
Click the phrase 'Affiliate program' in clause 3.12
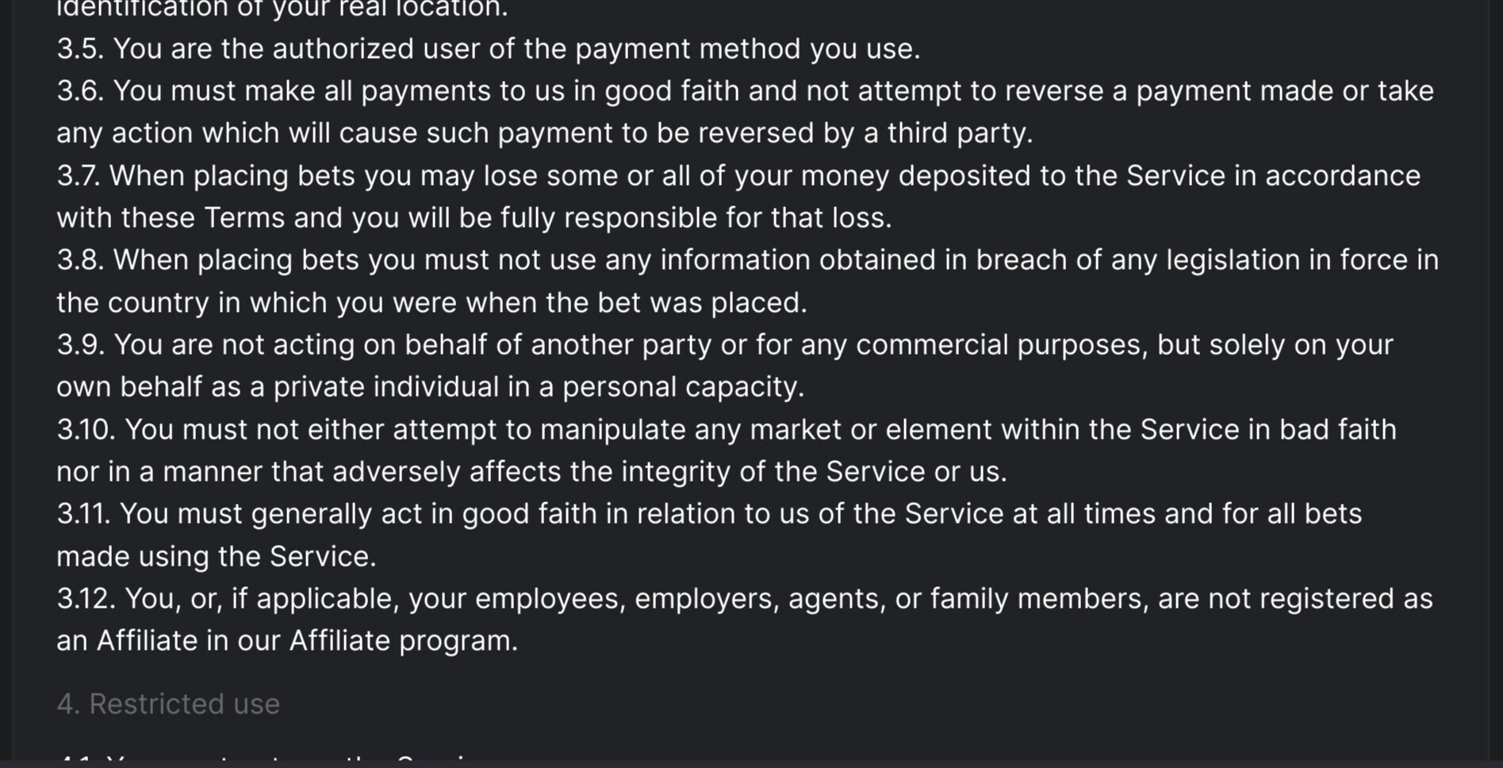point(403,641)
